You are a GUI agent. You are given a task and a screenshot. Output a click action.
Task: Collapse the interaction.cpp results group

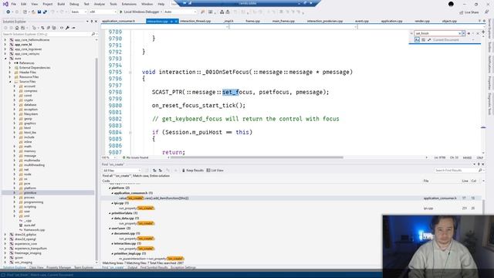tap(113, 244)
